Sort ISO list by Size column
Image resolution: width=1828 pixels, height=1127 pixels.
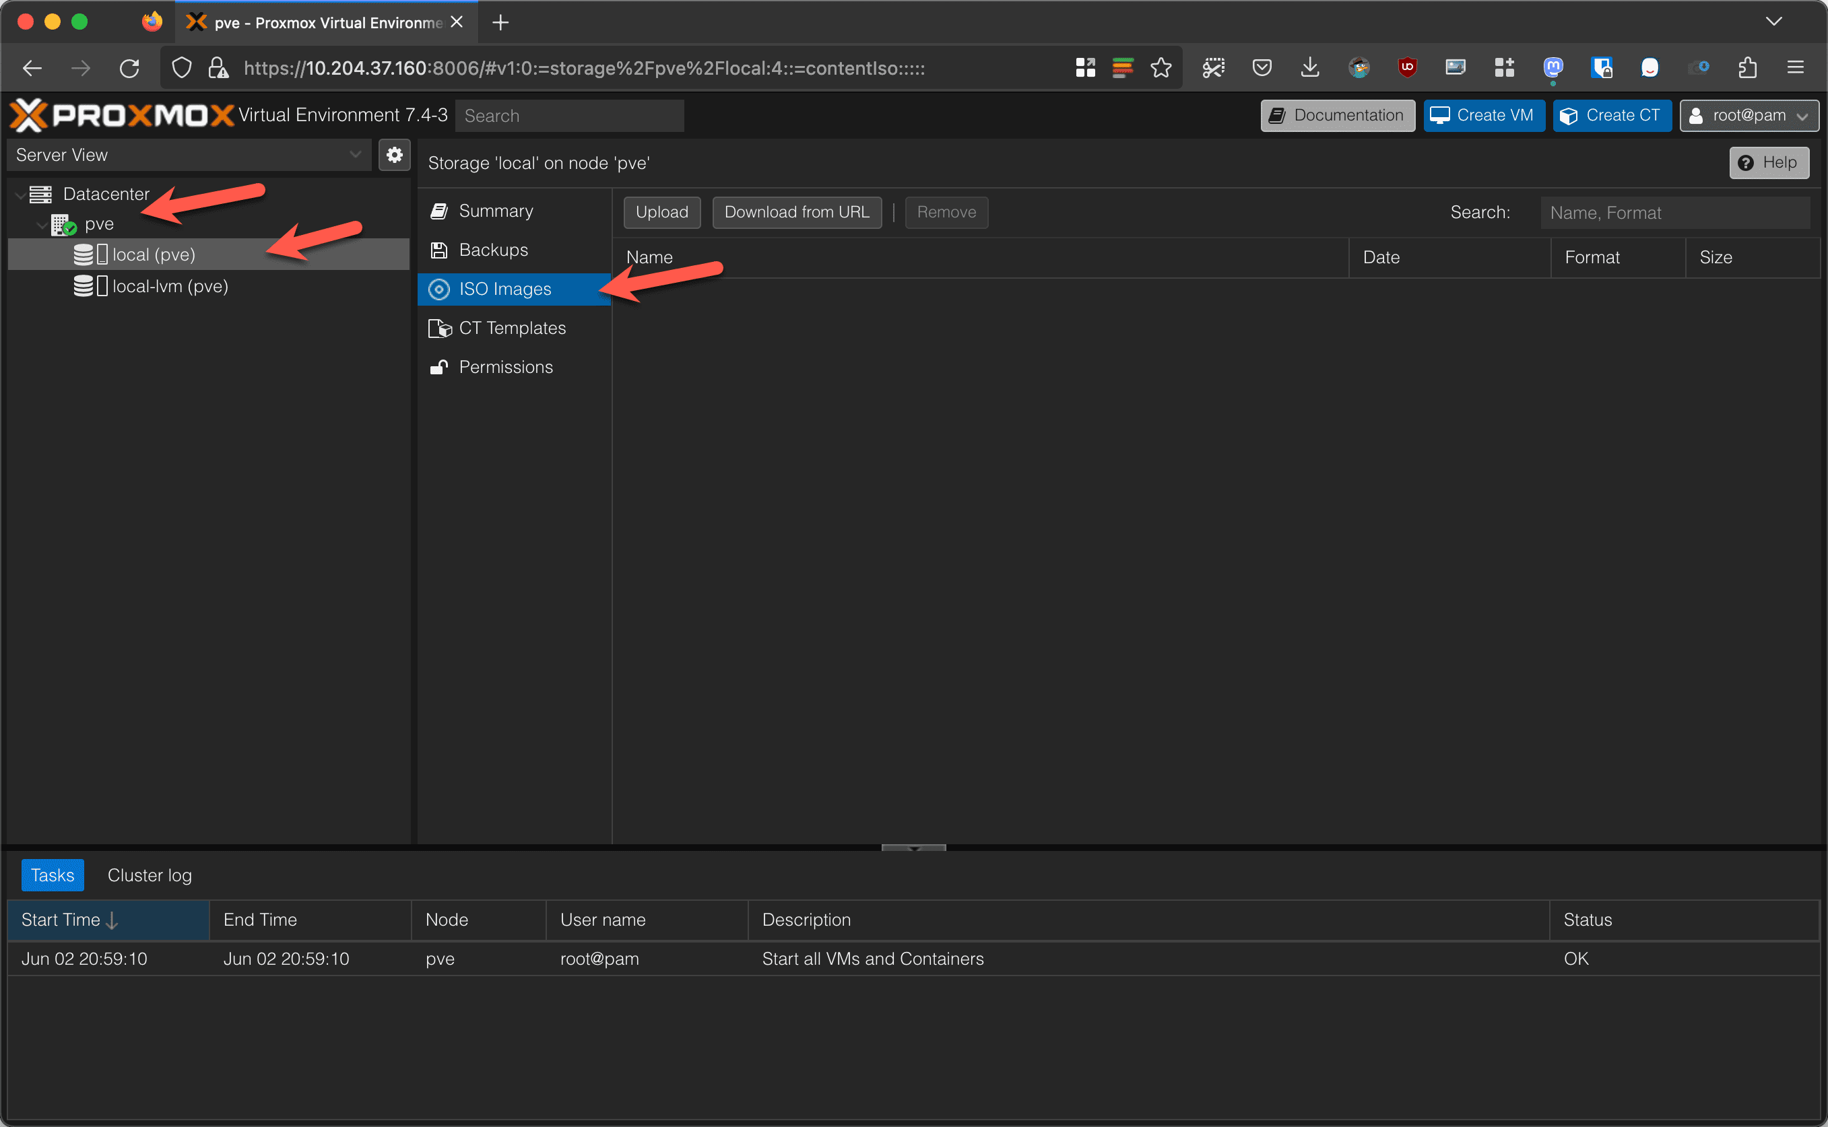pos(1753,258)
